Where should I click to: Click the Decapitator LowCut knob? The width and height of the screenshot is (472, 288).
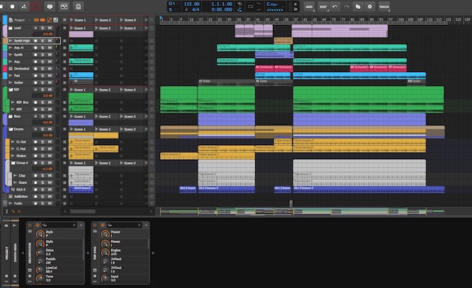tap(40, 270)
